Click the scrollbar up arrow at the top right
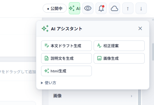The image size is (154, 105). (153, 20)
